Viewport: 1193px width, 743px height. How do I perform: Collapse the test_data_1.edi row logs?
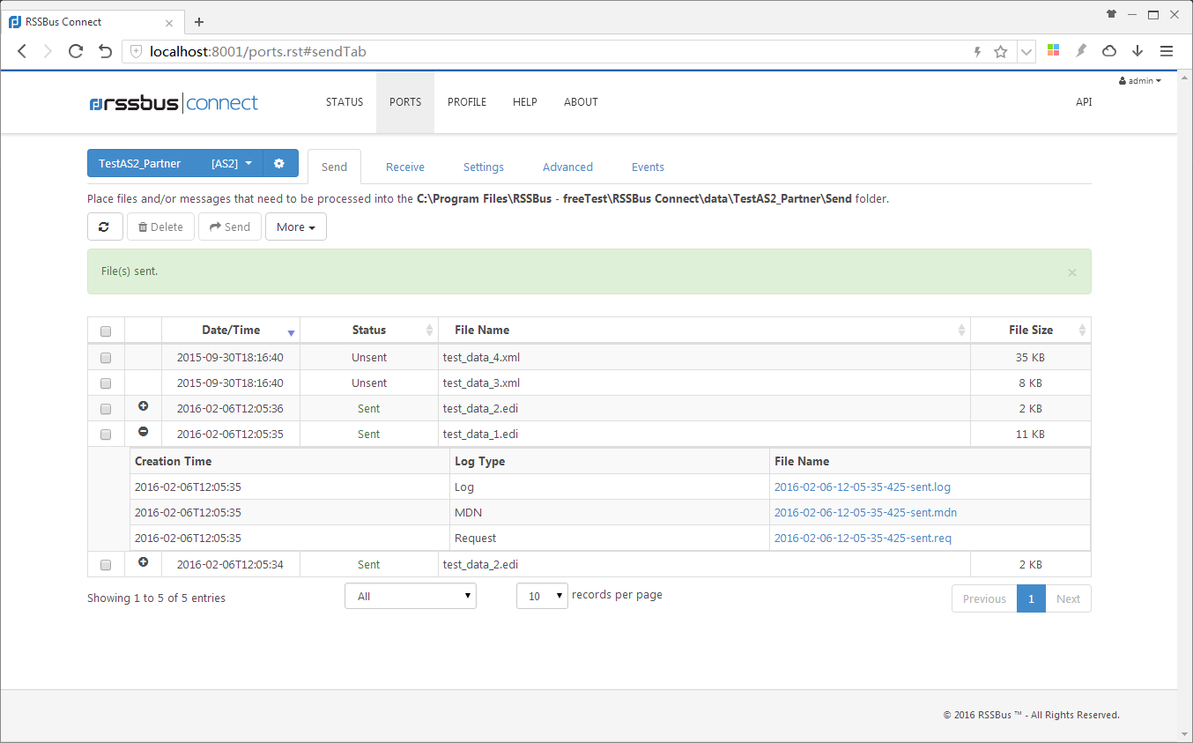point(144,432)
